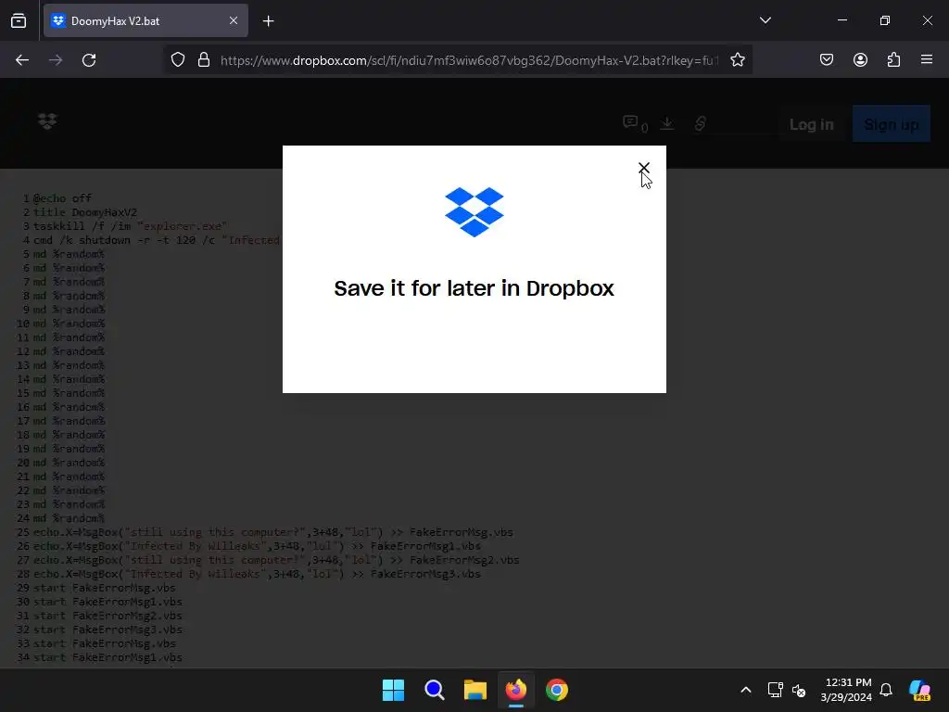949x712 pixels.
Task: Click the Log in button
Action: (x=811, y=124)
